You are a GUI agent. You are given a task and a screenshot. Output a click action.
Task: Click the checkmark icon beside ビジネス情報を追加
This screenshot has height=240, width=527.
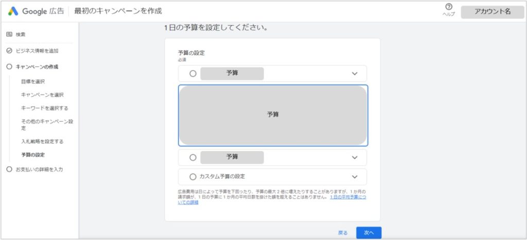point(9,51)
